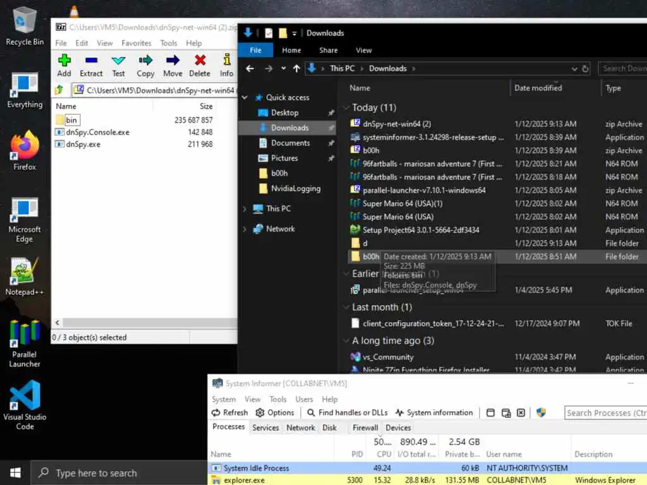The image size is (647, 485).
Task: Click the Up arrow in File Explorer
Action: click(296, 68)
